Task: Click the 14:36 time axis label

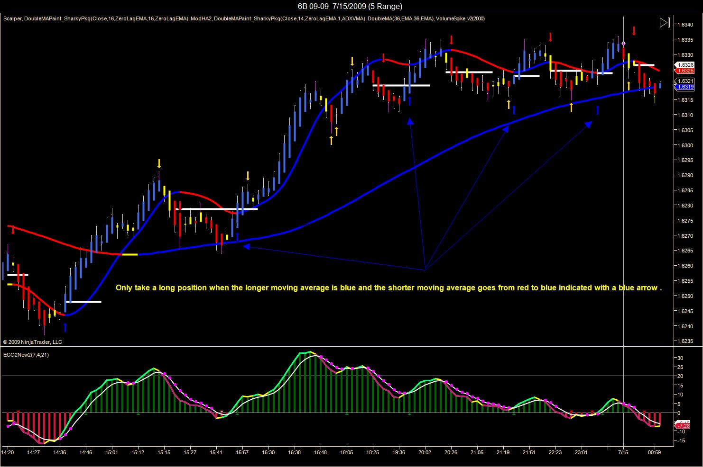Action: [60, 452]
